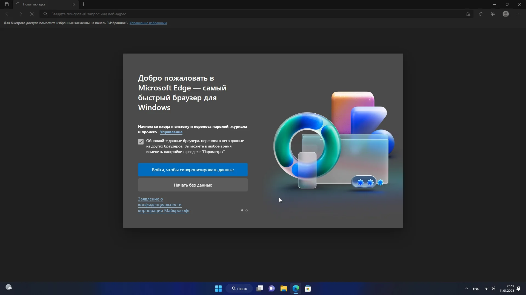
Task: Click Управление избранным link
Action: click(148, 23)
